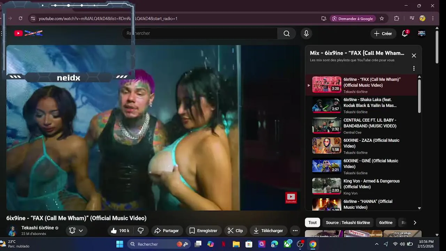Screen dimensions: 446x251
Task: Open Tekashi 6ix9ine channel name link
Action: (38, 228)
